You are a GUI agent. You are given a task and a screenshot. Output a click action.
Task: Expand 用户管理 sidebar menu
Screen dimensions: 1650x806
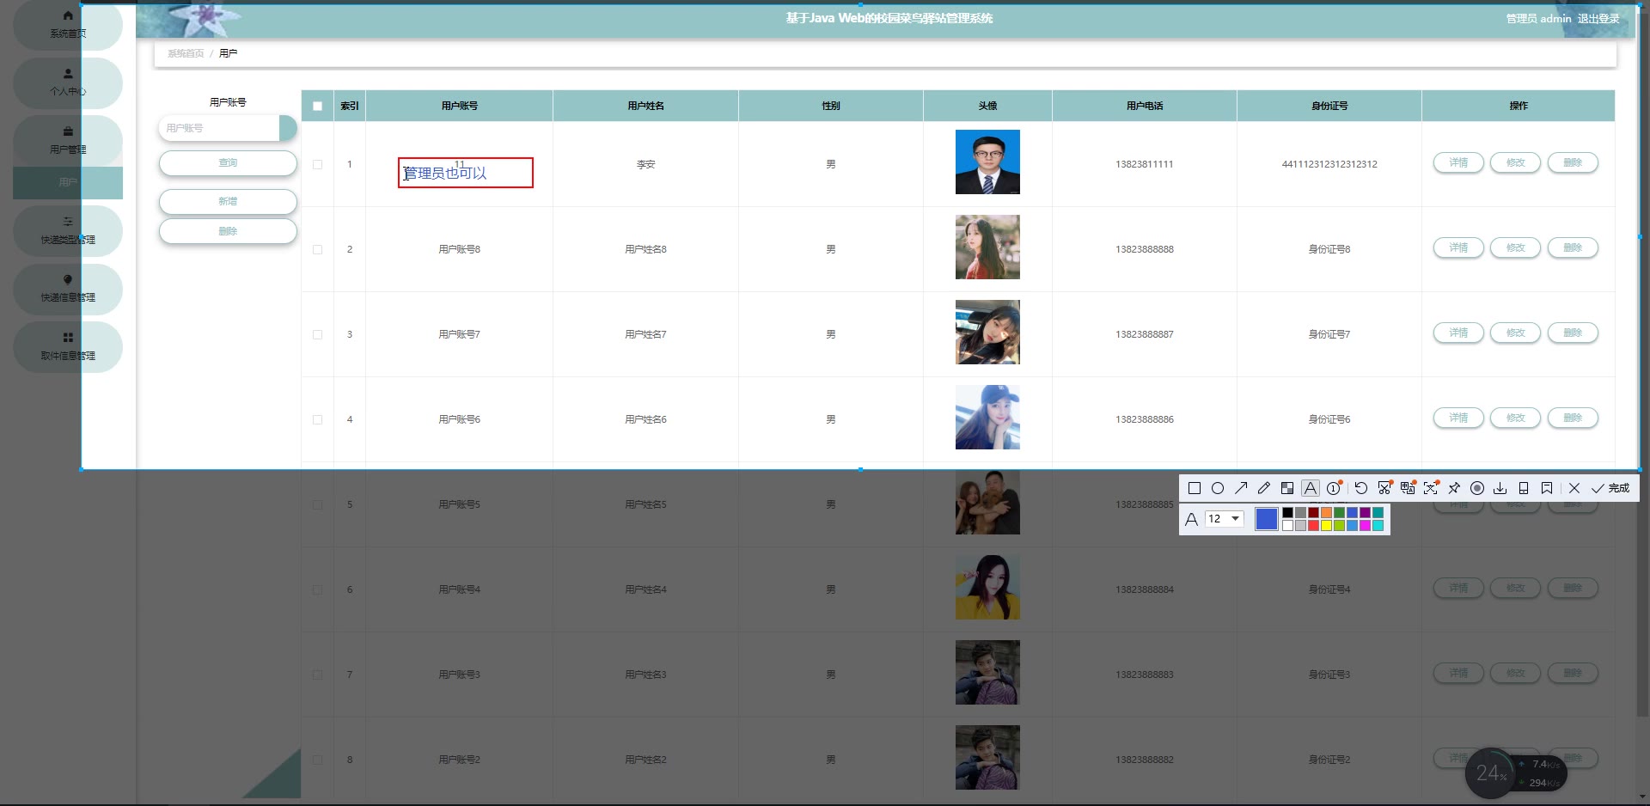coord(68,140)
